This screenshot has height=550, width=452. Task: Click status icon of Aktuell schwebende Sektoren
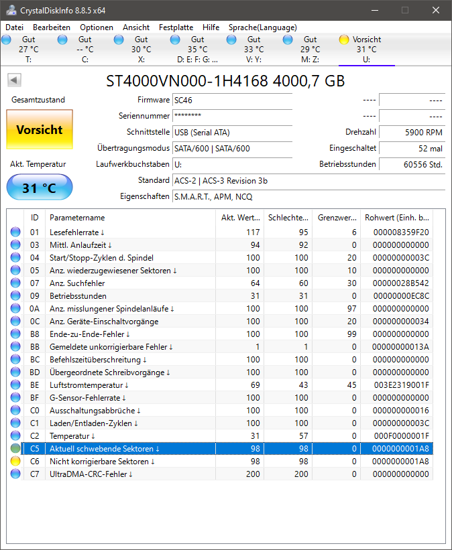pos(15,449)
